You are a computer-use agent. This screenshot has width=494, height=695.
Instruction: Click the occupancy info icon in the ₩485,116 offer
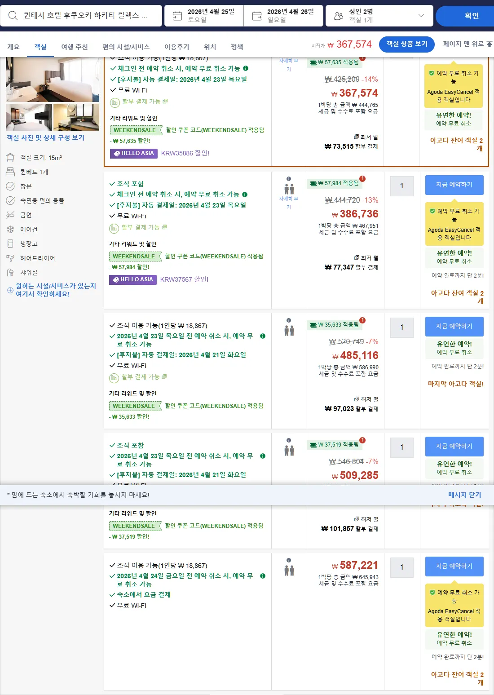(x=289, y=320)
